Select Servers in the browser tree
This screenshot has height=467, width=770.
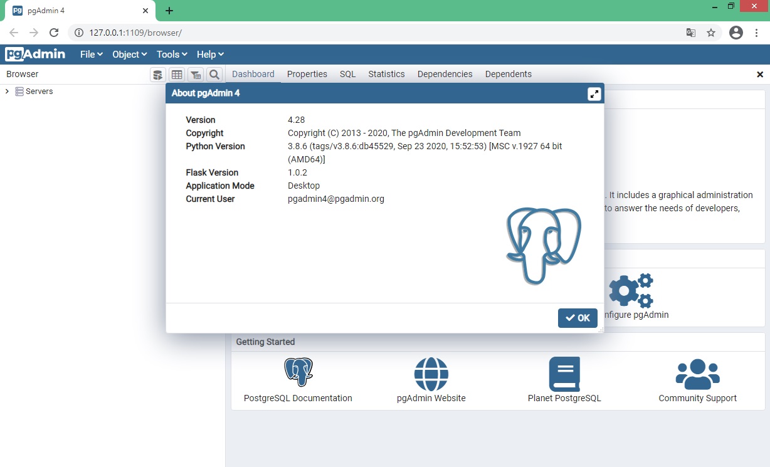[x=39, y=92]
